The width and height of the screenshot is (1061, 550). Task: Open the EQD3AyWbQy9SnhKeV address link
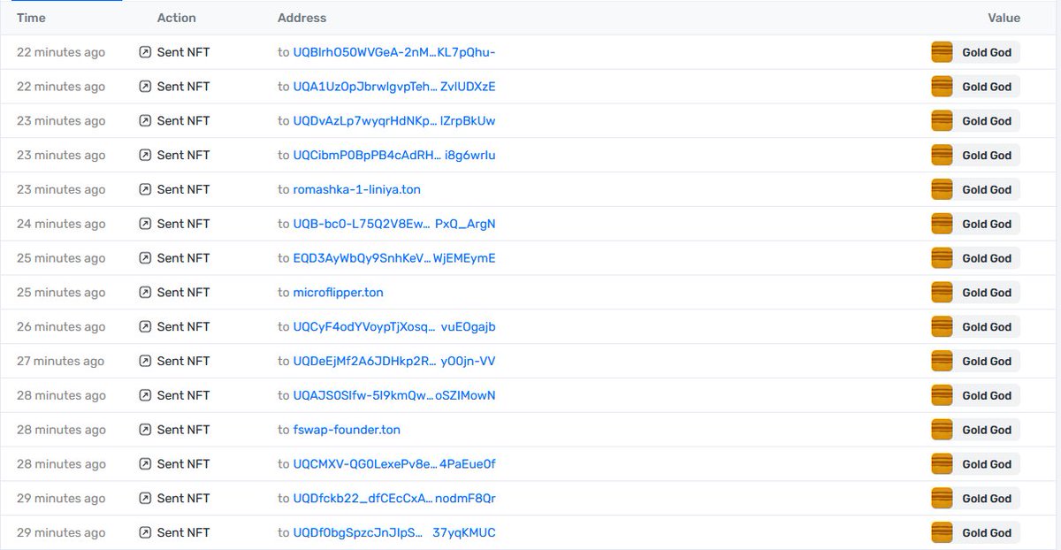point(393,258)
